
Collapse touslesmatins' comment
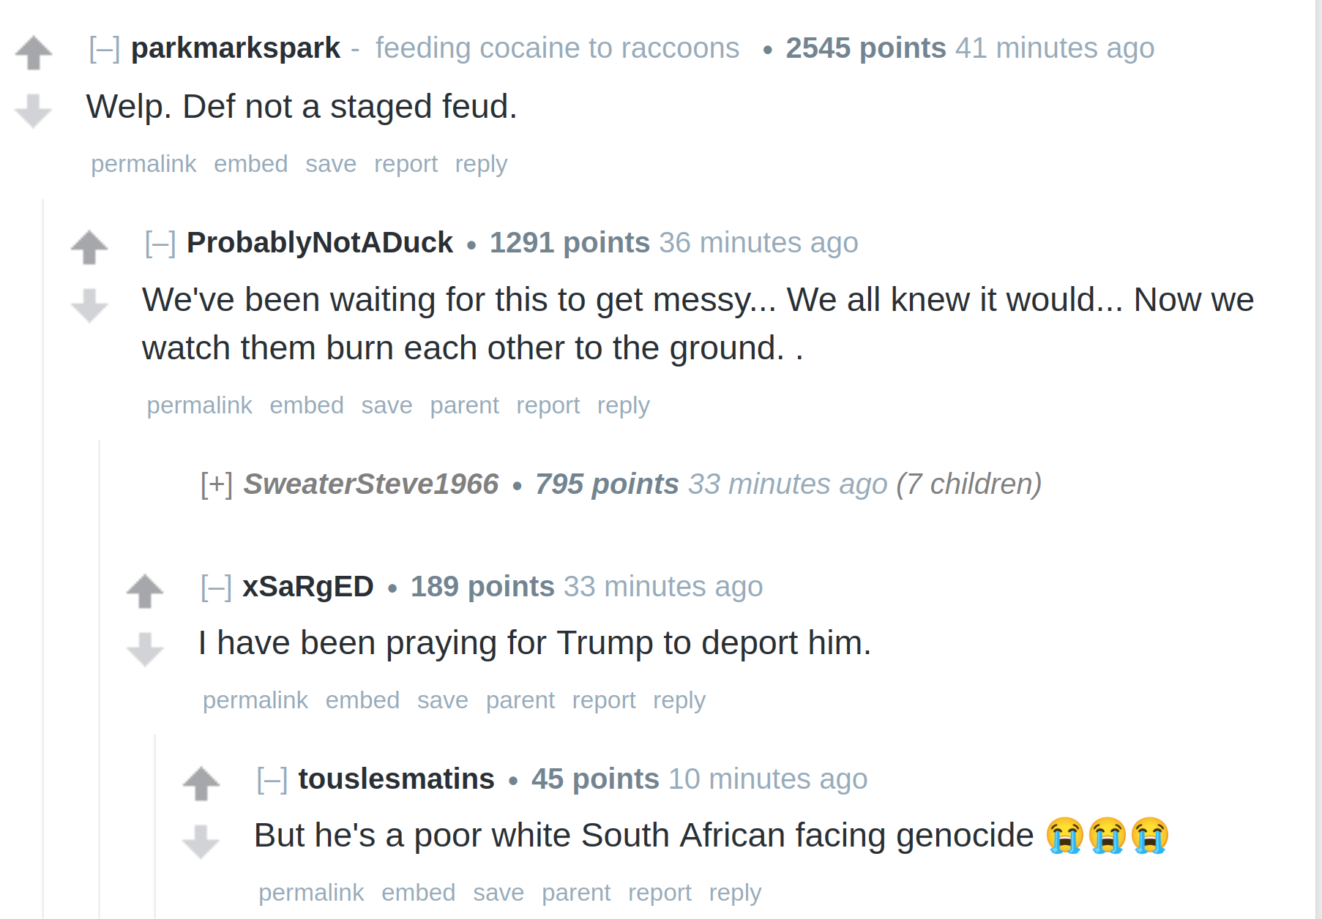[272, 779]
